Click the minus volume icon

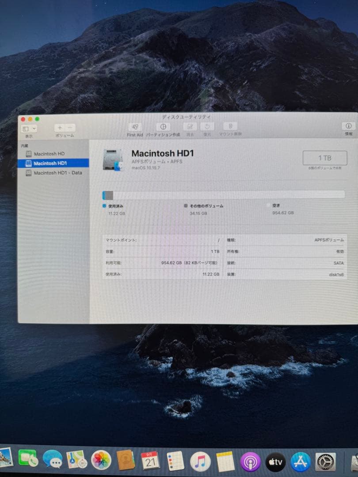point(69,128)
